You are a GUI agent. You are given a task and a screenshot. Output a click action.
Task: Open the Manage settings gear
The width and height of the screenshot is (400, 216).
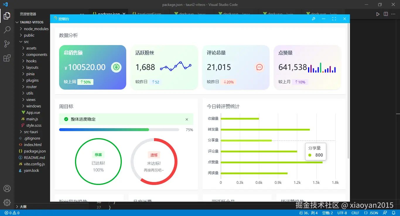pos(7,202)
